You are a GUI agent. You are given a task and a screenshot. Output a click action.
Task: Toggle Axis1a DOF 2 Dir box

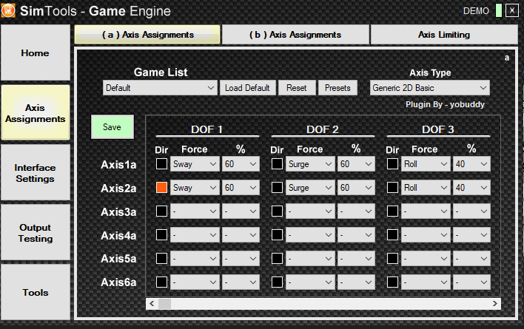click(277, 164)
